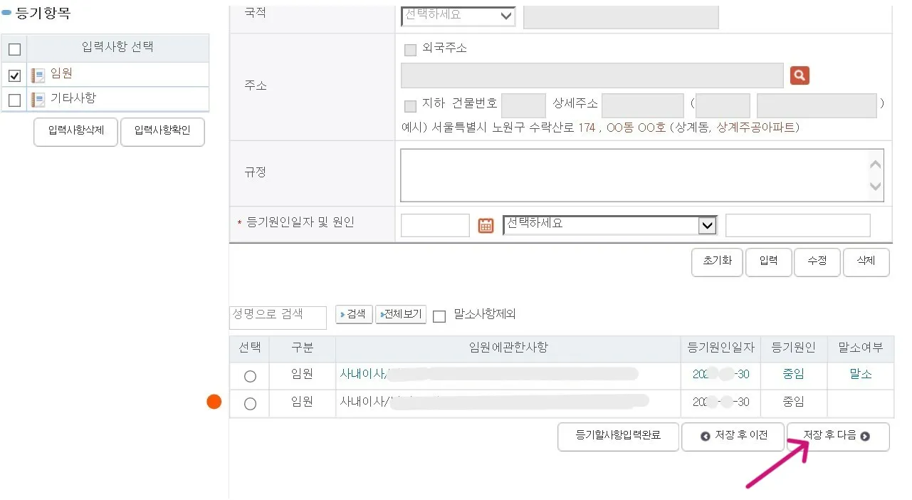
Task: Select the radio button for the first 임원 row
Action: point(248,375)
